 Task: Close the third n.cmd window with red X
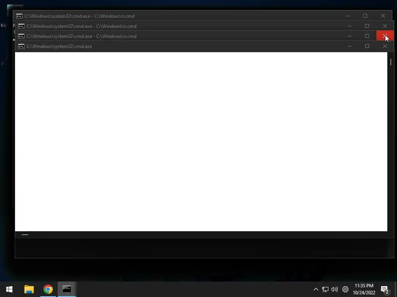[x=385, y=36]
